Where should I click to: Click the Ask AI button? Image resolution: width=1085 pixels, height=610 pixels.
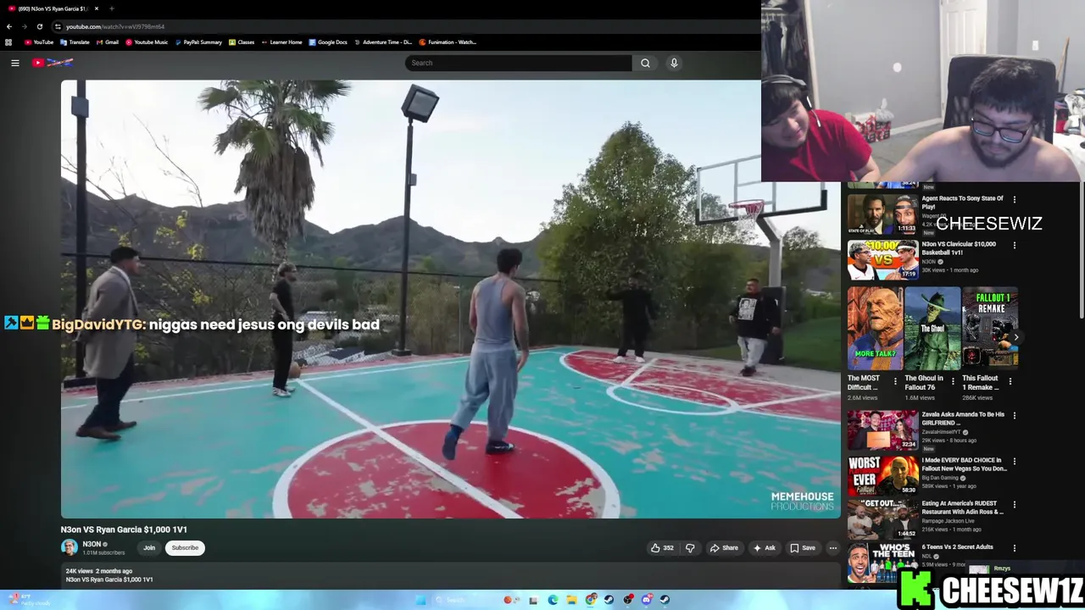764,547
